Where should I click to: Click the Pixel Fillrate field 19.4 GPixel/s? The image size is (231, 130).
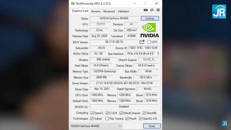pos(101,65)
